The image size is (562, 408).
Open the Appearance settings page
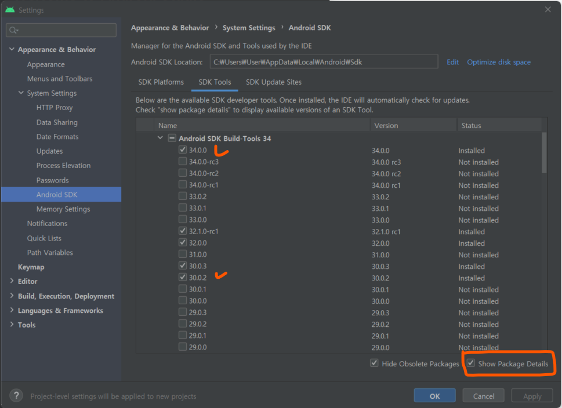pyautogui.click(x=46, y=64)
